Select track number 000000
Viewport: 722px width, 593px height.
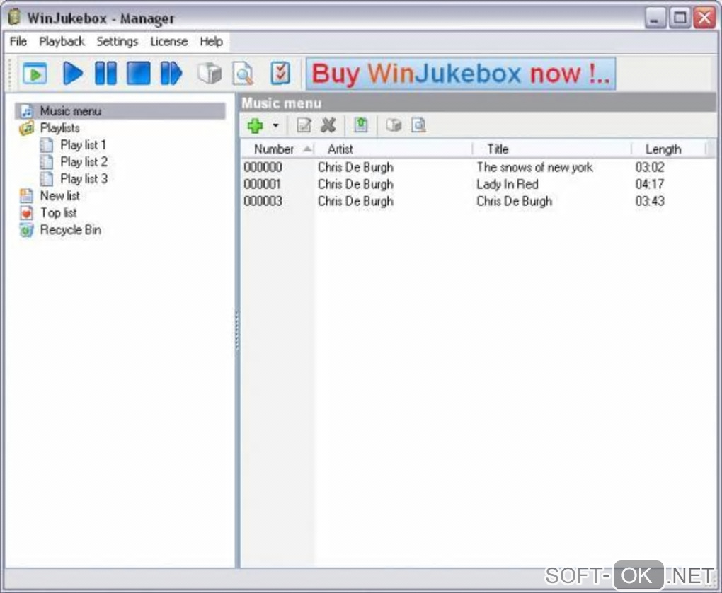(263, 167)
